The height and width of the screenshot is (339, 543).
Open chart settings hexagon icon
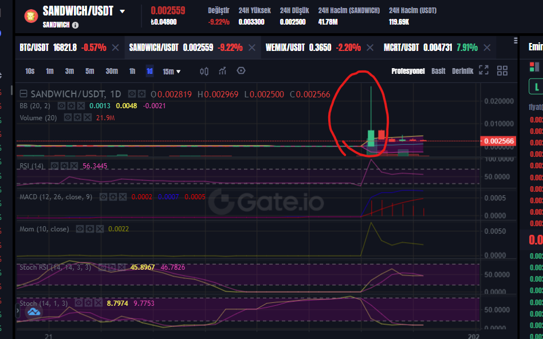tap(241, 70)
